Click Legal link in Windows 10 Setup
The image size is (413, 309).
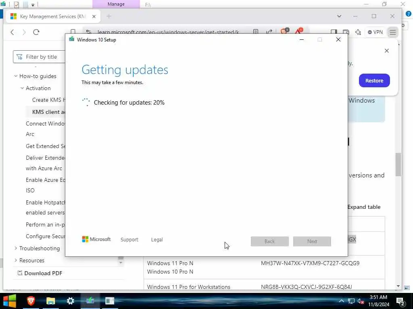coord(157,240)
